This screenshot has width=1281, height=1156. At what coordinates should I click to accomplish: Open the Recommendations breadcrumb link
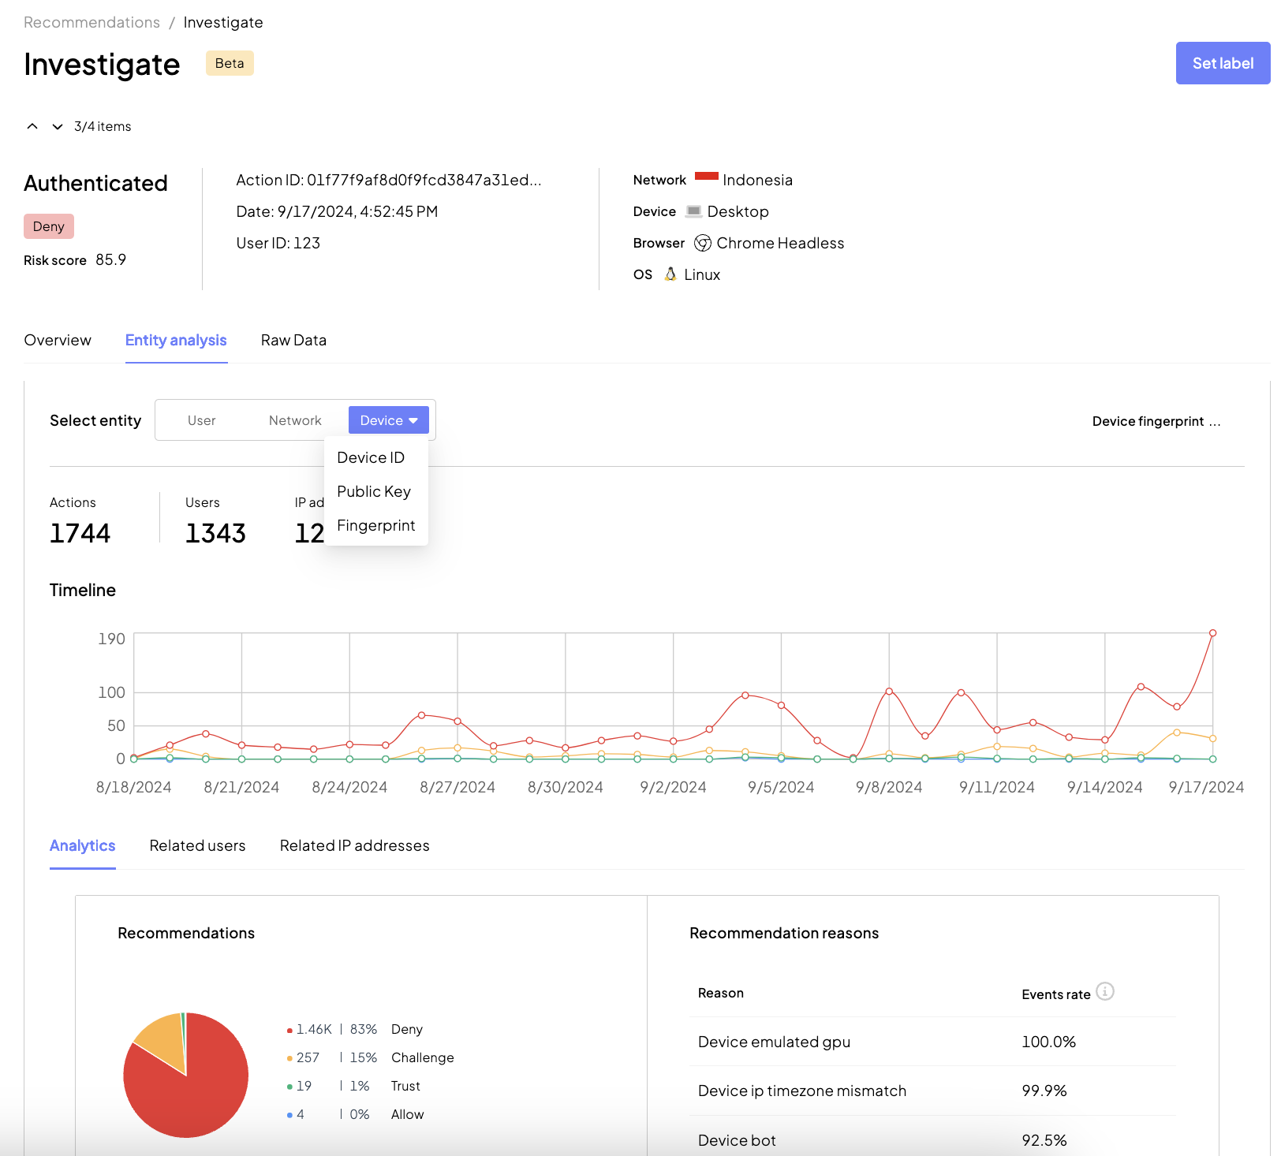[x=91, y=22]
